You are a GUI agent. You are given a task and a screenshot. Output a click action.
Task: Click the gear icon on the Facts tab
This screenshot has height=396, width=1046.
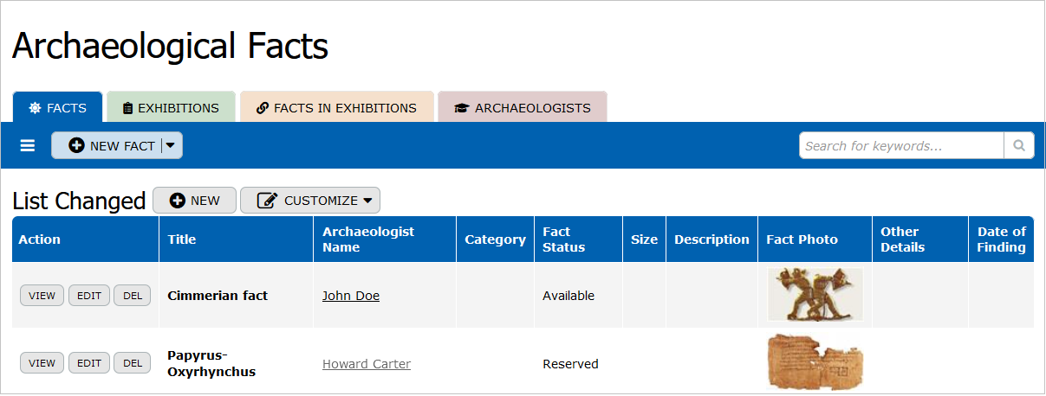pos(35,108)
